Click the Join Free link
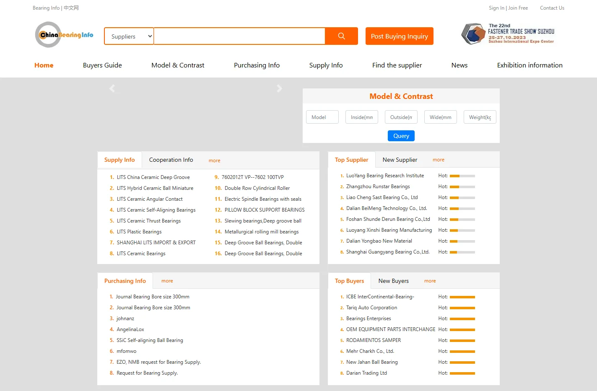This screenshot has width=597, height=391. 518,8
